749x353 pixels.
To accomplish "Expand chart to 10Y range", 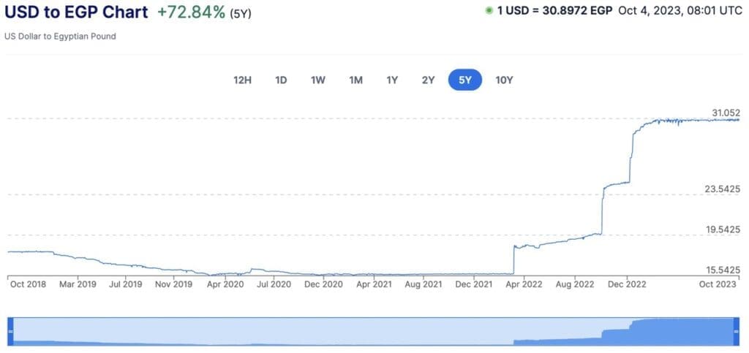I will pyautogui.click(x=504, y=80).
